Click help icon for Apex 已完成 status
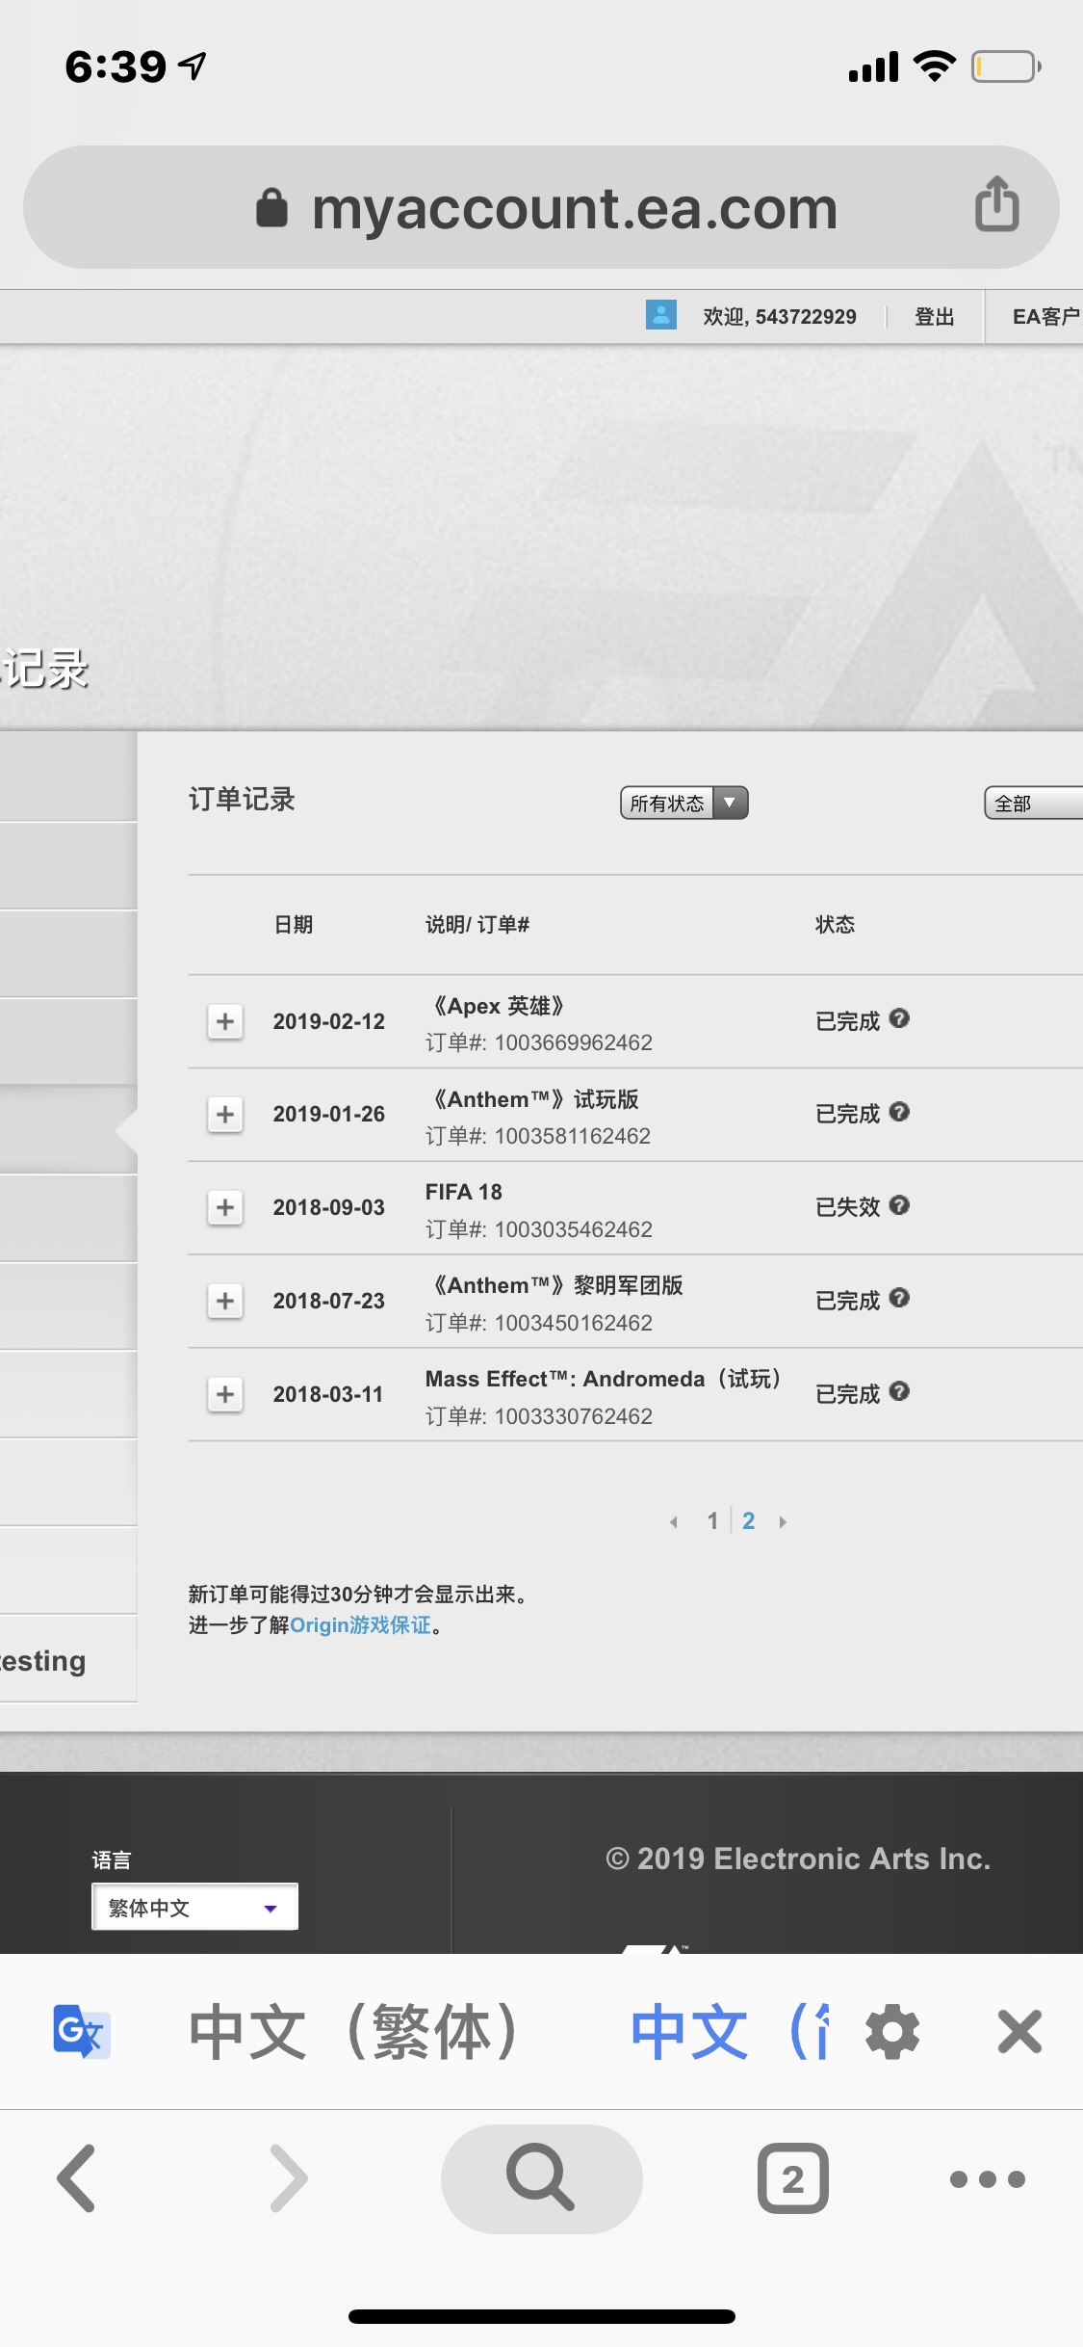This screenshot has height=2347, width=1083. pyautogui.click(x=899, y=1018)
